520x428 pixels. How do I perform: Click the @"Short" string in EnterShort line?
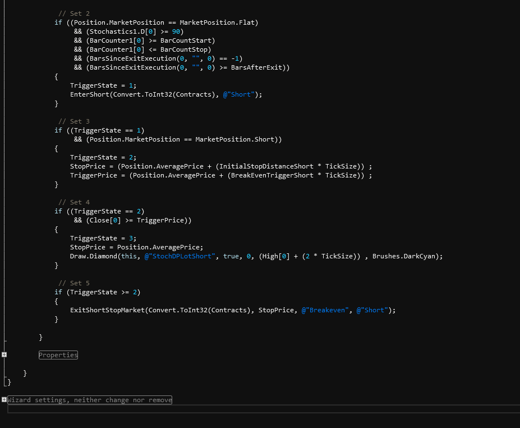pyautogui.click(x=239, y=94)
